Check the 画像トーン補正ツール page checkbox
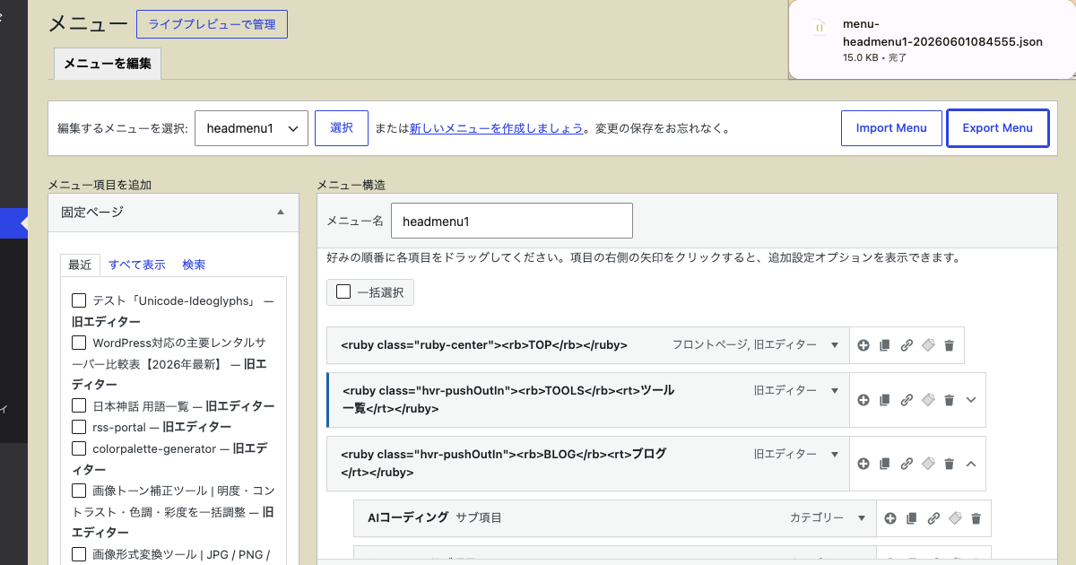The height and width of the screenshot is (565, 1076). coord(79,491)
